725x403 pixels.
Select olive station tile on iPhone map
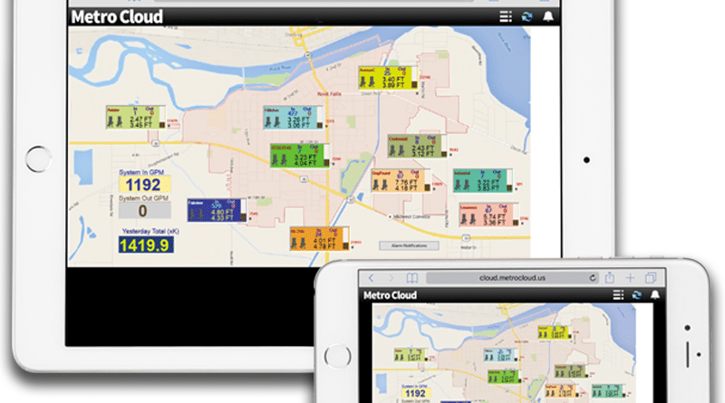pyautogui.click(x=571, y=371)
